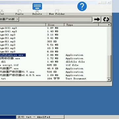Image resolution: width=119 pixels, height=119 pixels.
Task: Click the file list scroll-down arrow
Action: (x=109, y=80)
